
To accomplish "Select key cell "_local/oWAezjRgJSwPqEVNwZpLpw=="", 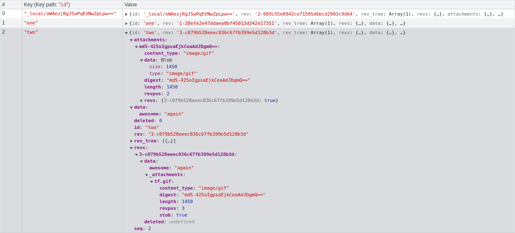I will click(x=72, y=14).
